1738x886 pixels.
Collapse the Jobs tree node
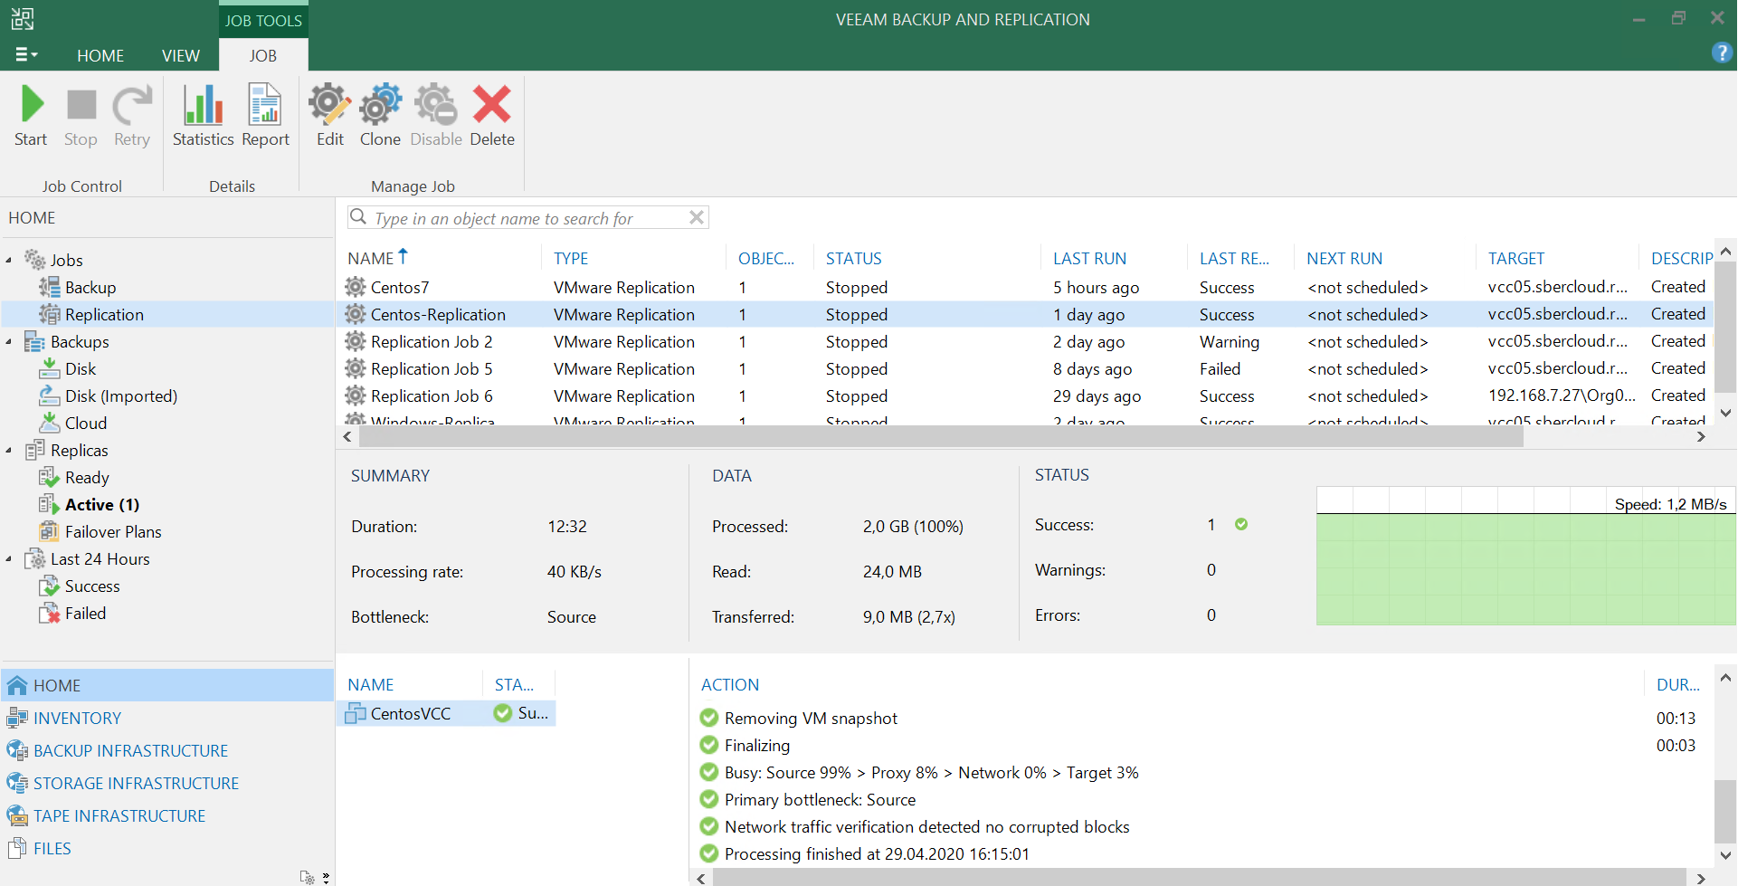9,261
